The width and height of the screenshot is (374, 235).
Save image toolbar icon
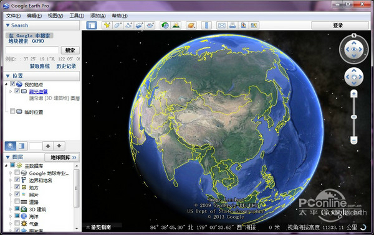[243, 25]
